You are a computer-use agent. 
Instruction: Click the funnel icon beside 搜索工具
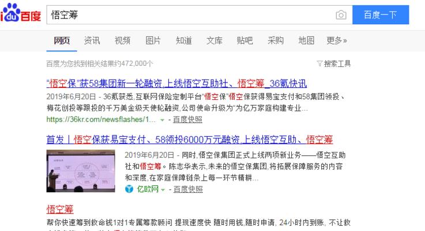click(x=319, y=64)
